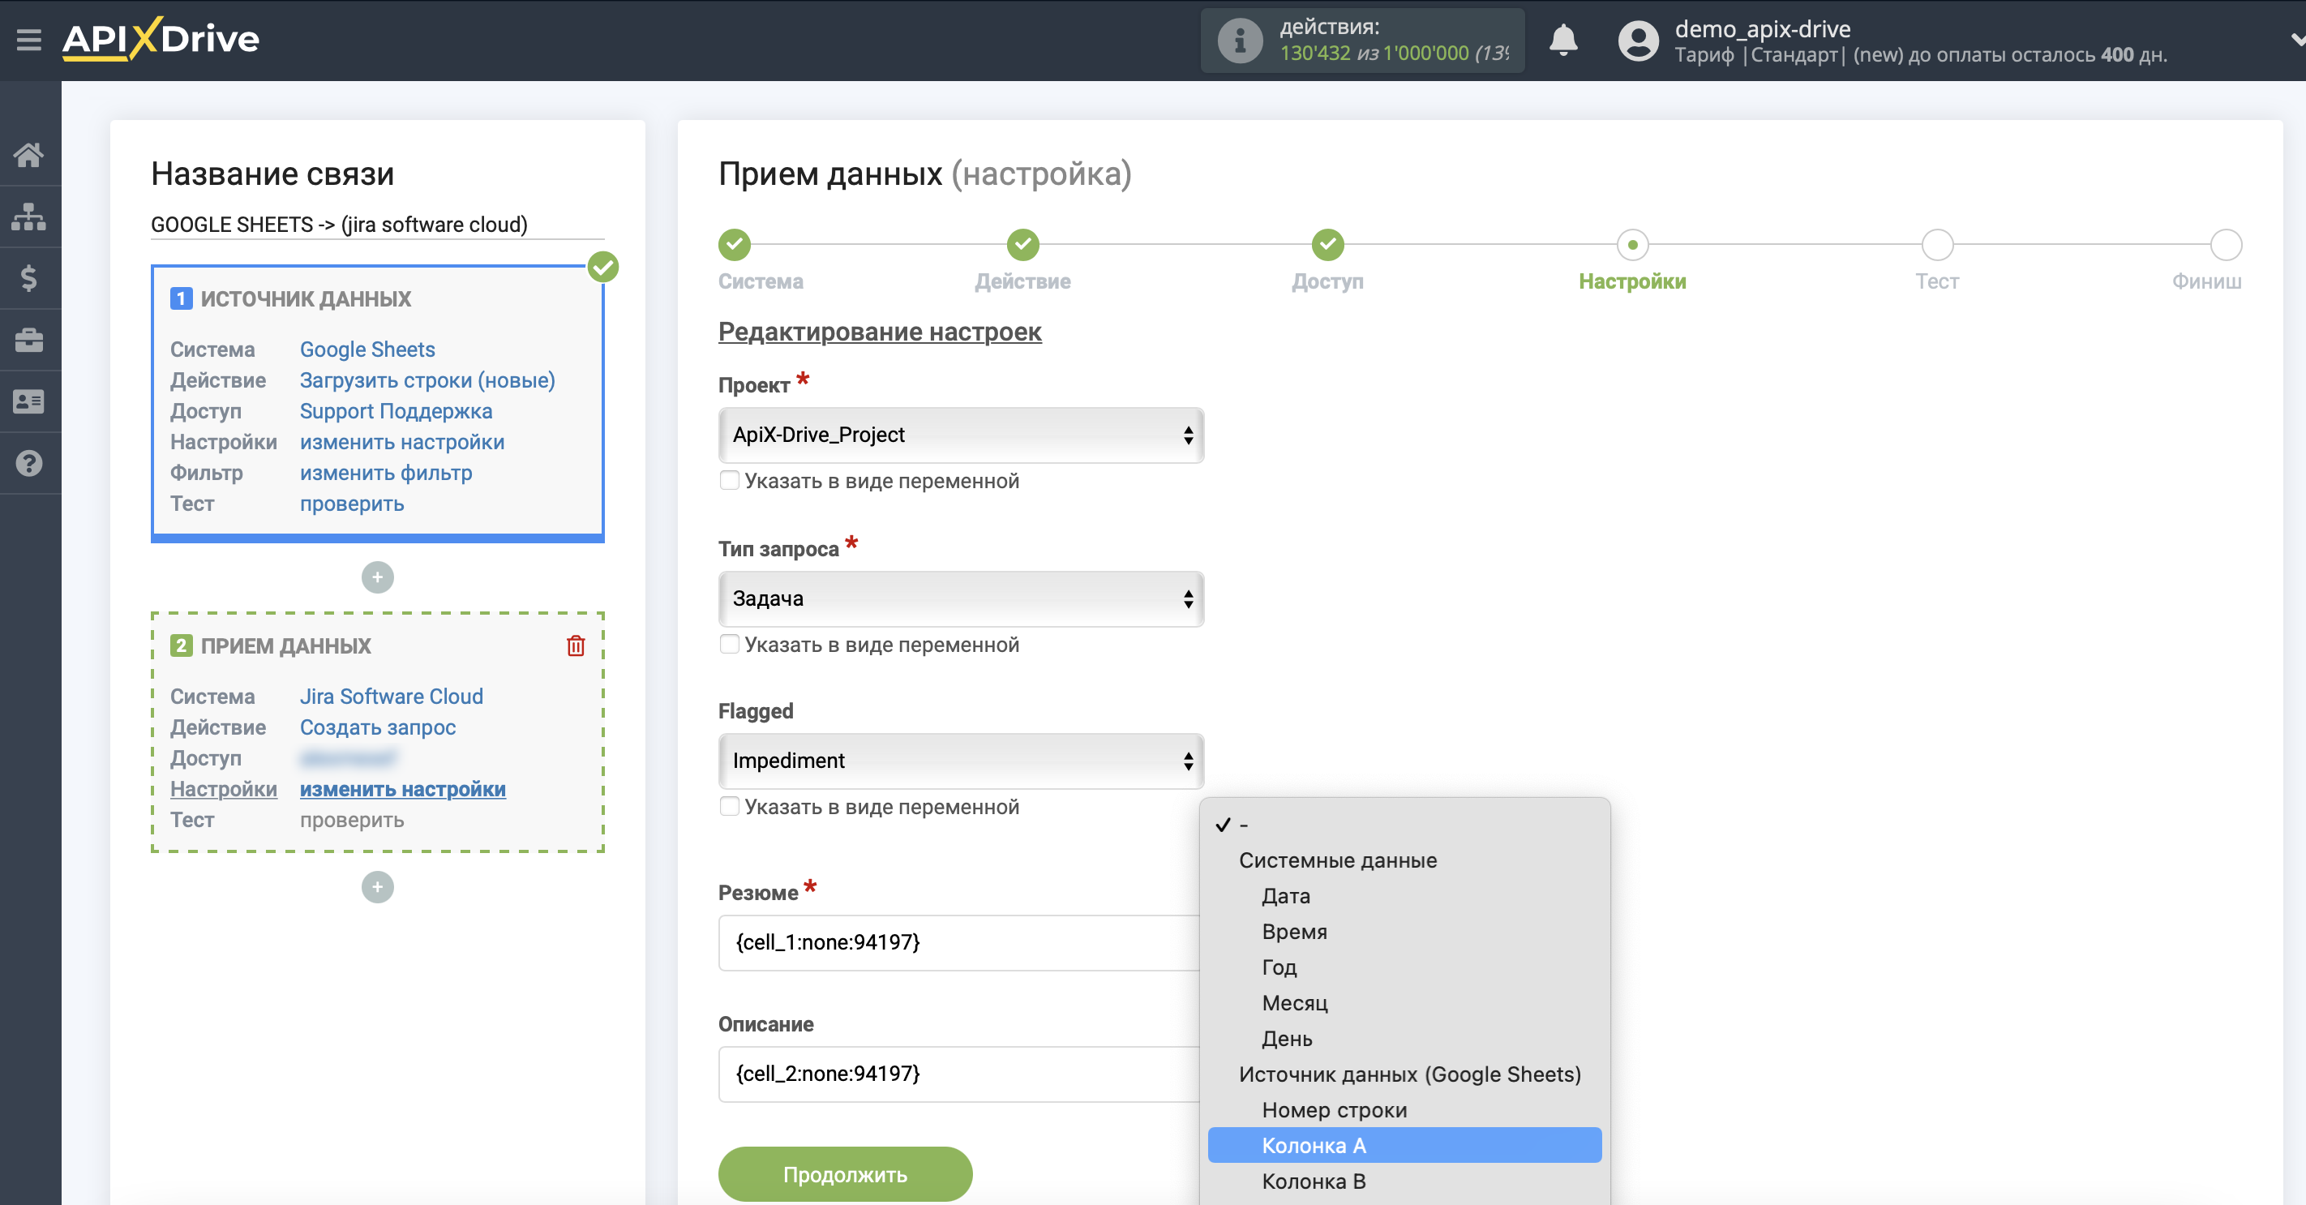The height and width of the screenshot is (1205, 2306).
Task: Select Месяц from the list
Action: (1404, 1004)
